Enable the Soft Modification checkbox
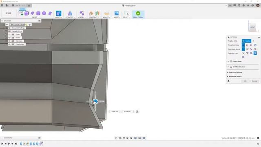Image resolution: width=261 pixels, height=147 pixels. pyautogui.click(x=231, y=67)
